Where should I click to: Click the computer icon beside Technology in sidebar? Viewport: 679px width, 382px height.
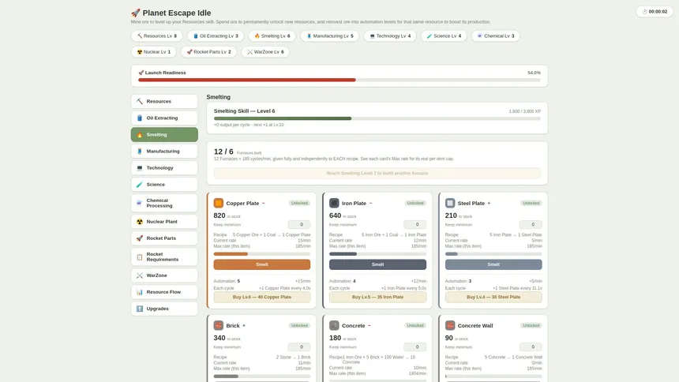140,168
